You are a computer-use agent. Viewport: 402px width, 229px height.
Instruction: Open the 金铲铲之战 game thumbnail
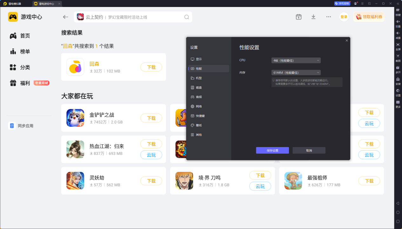click(75, 118)
